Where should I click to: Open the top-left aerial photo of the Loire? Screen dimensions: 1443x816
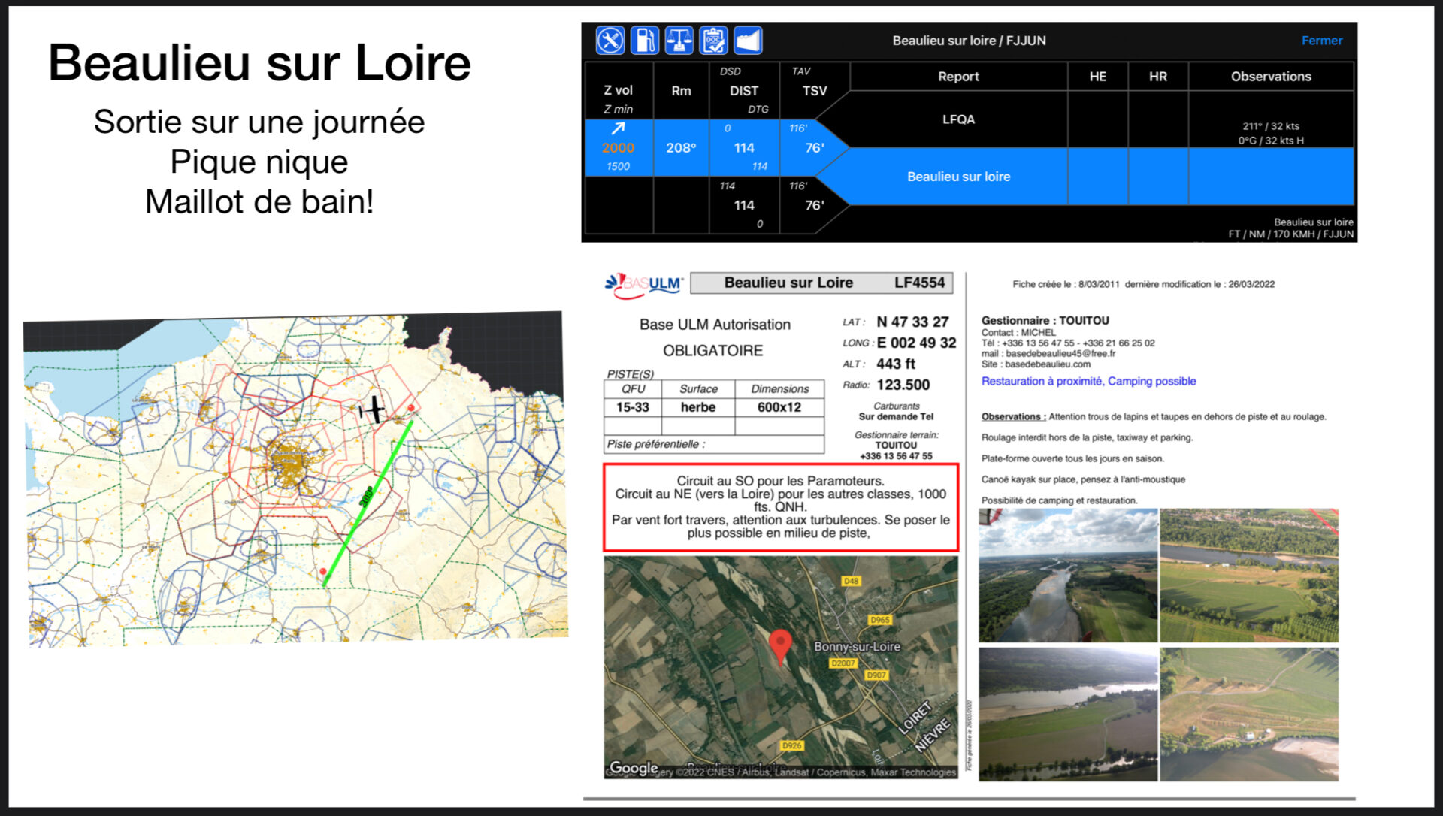(x=1068, y=576)
